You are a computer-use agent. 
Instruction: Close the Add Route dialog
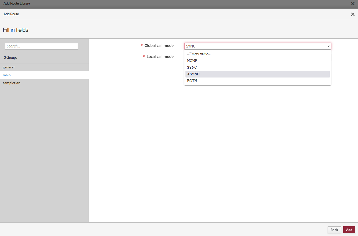(x=353, y=14)
